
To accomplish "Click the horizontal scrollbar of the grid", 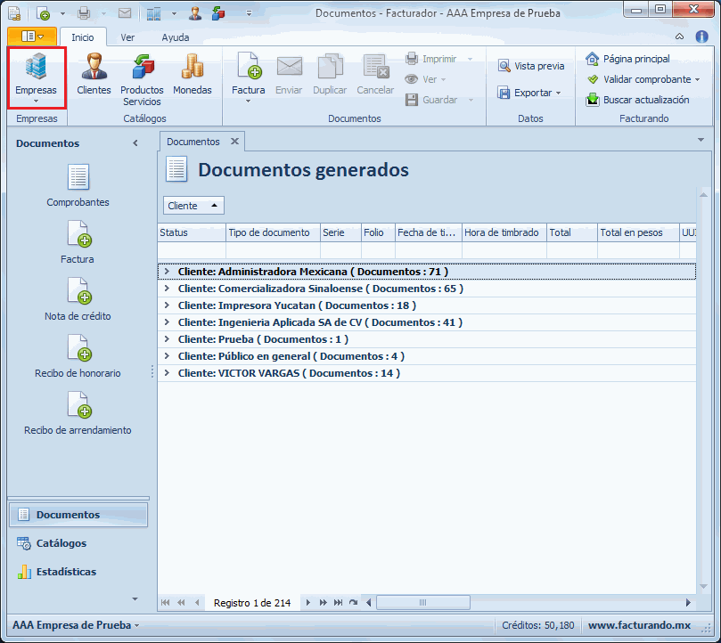I will [526, 603].
